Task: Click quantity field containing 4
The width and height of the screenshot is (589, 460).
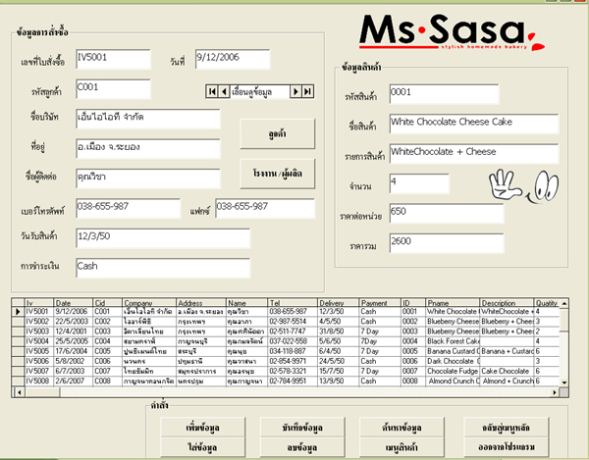Action: point(419,183)
